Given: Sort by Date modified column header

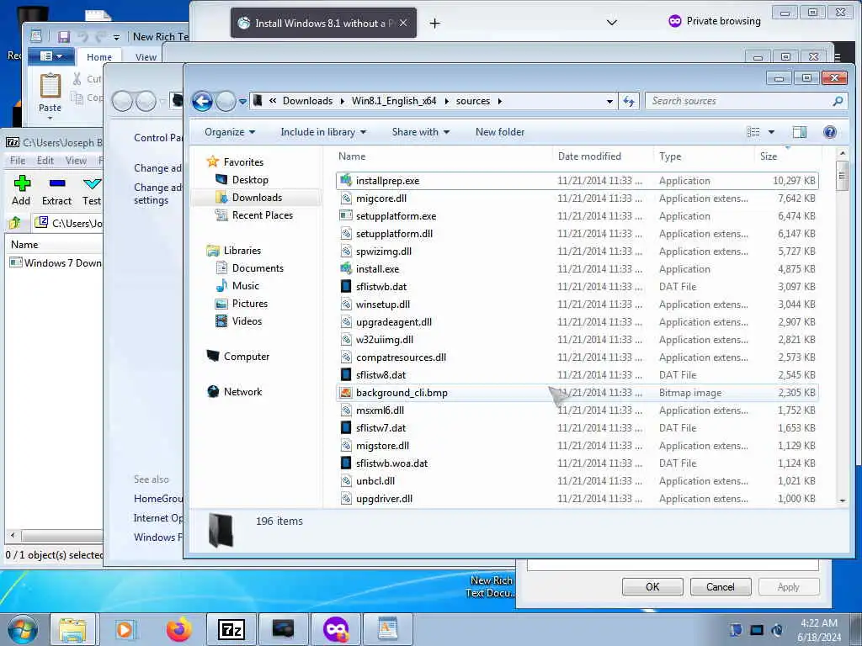Looking at the screenshot, I should click(x=589, y=156).
